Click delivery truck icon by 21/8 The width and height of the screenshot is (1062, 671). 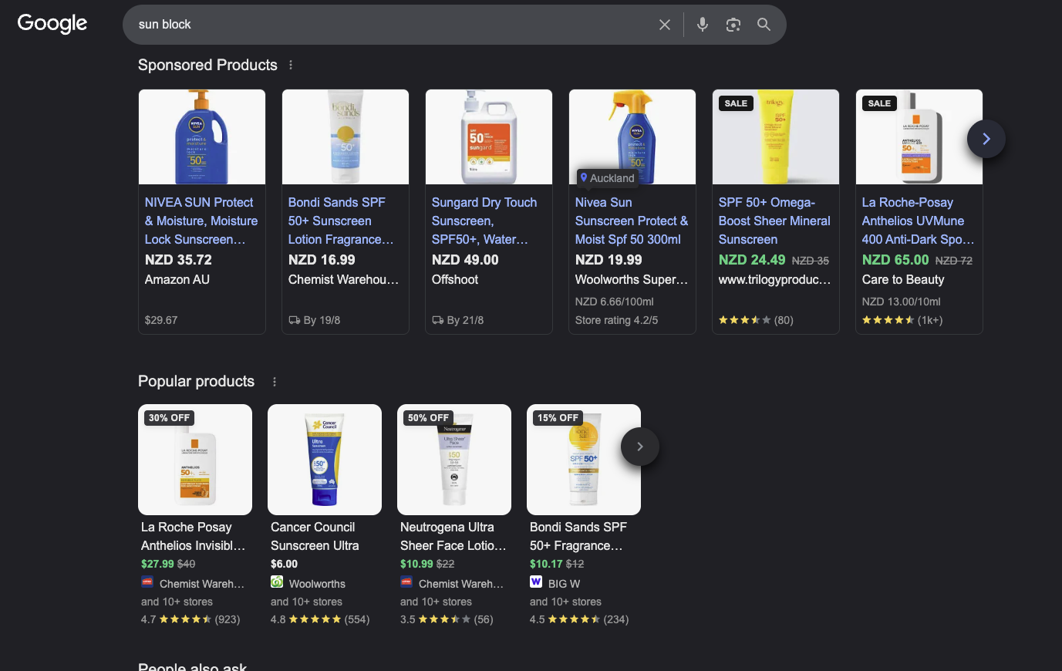tap(438, 320)
